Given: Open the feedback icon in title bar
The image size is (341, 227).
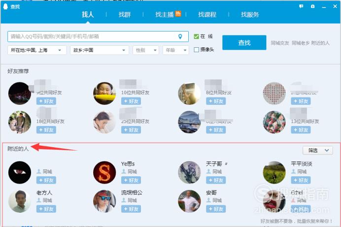Looking at the screenshot, I should pyautogui.click(x=301, y=6).
